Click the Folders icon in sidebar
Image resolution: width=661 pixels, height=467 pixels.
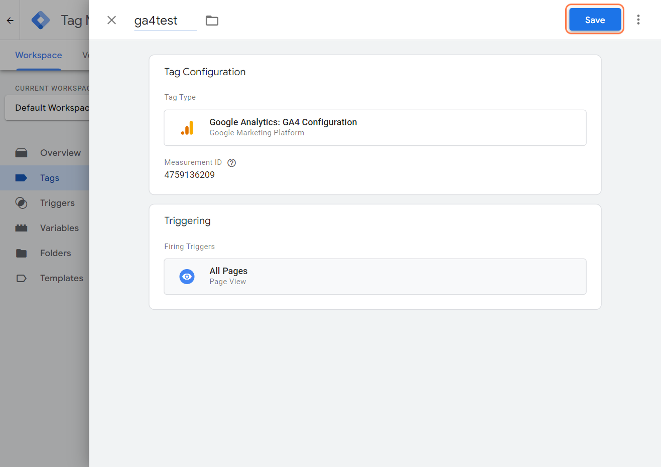[x=21, y=253]
